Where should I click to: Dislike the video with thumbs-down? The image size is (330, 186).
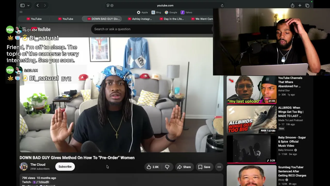click(x=167, y=167)
